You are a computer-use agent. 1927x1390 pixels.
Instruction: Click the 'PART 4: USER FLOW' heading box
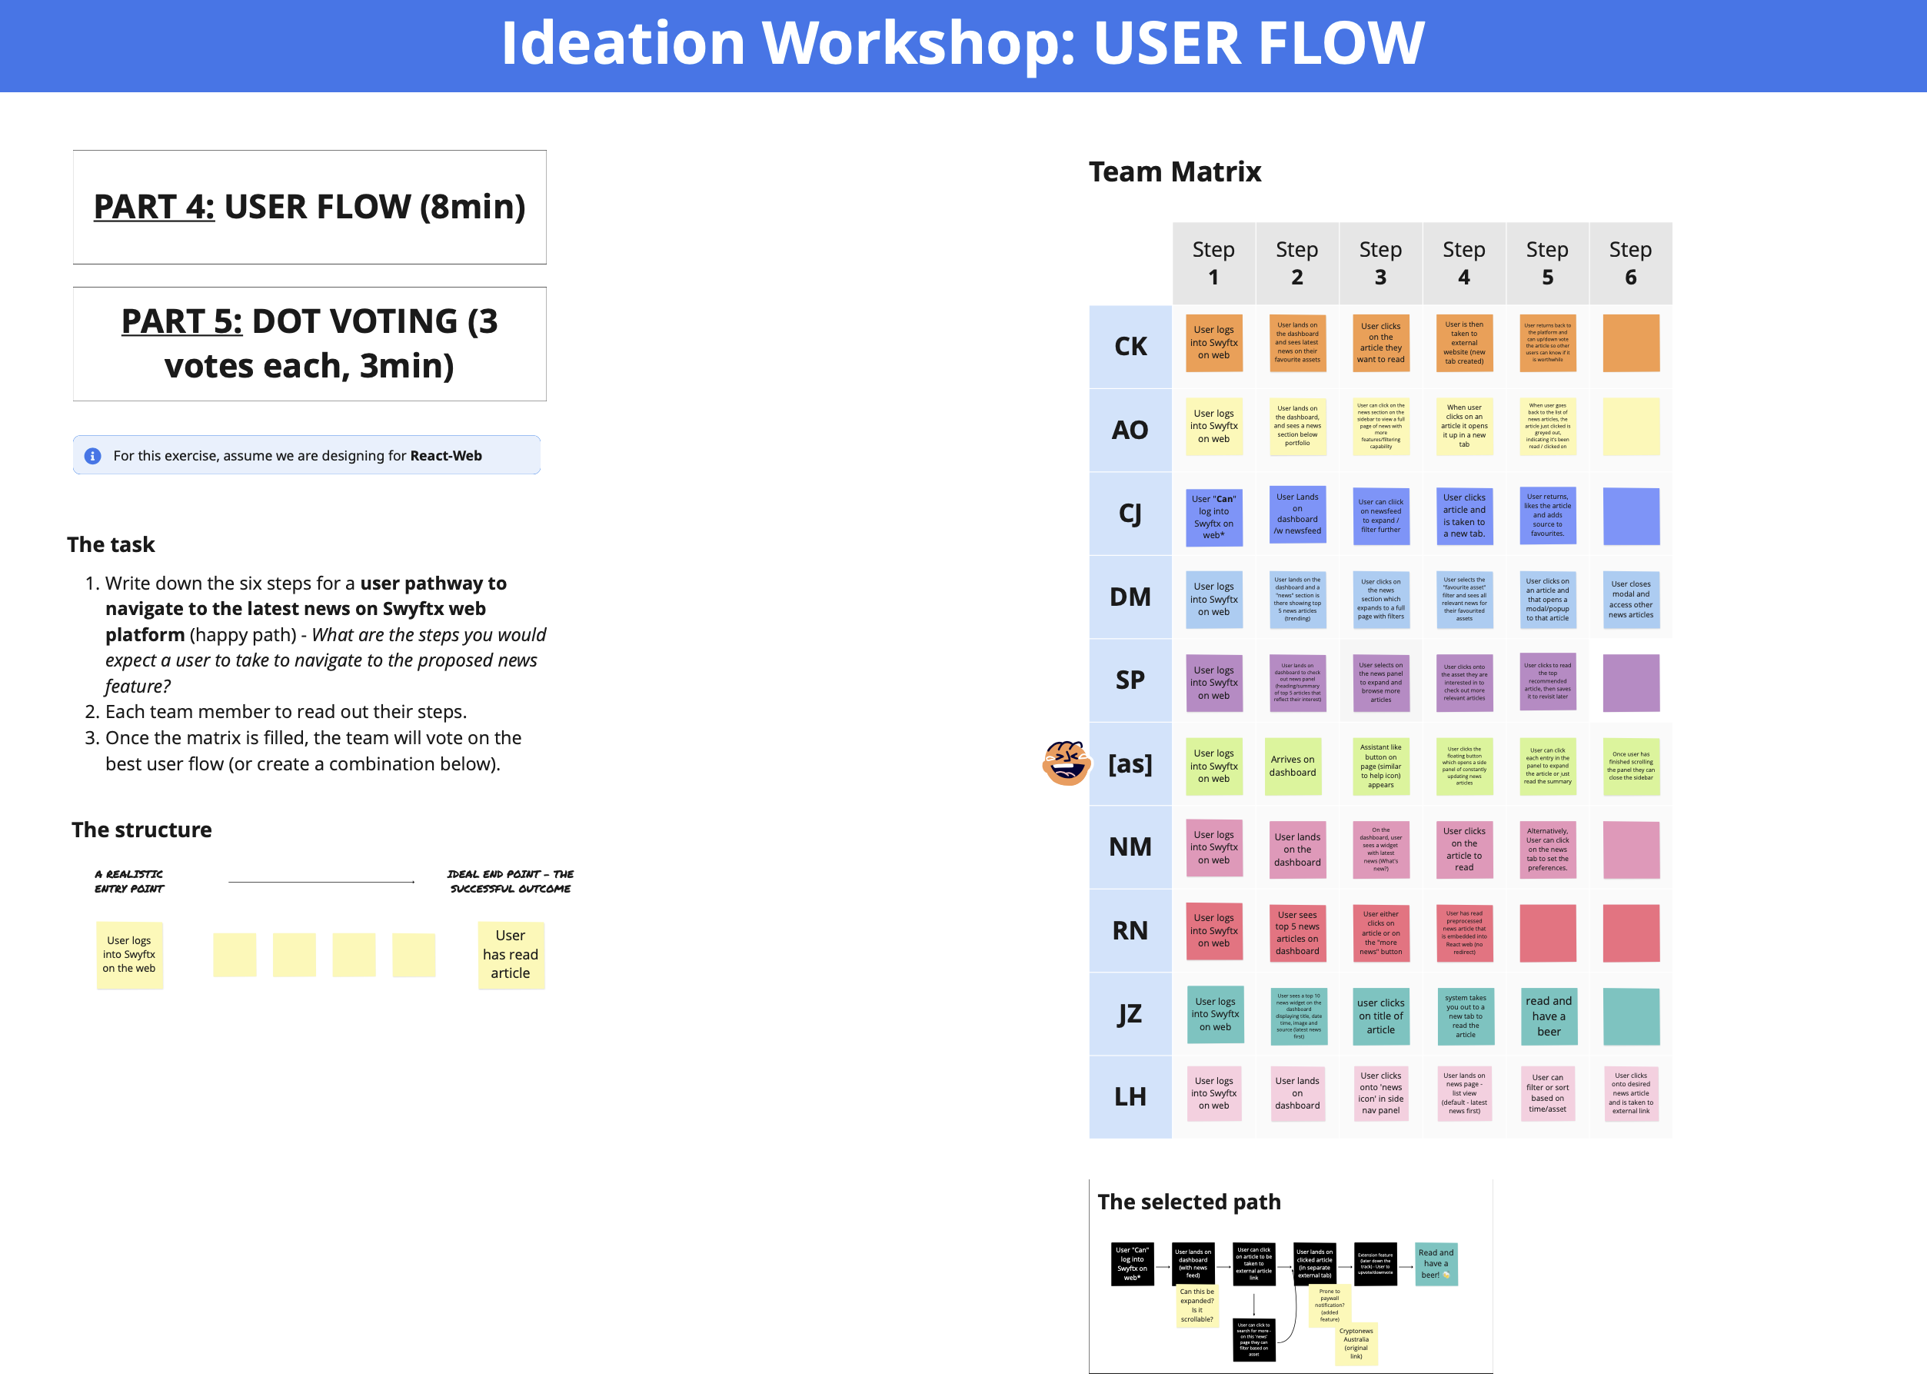[309, 207]
